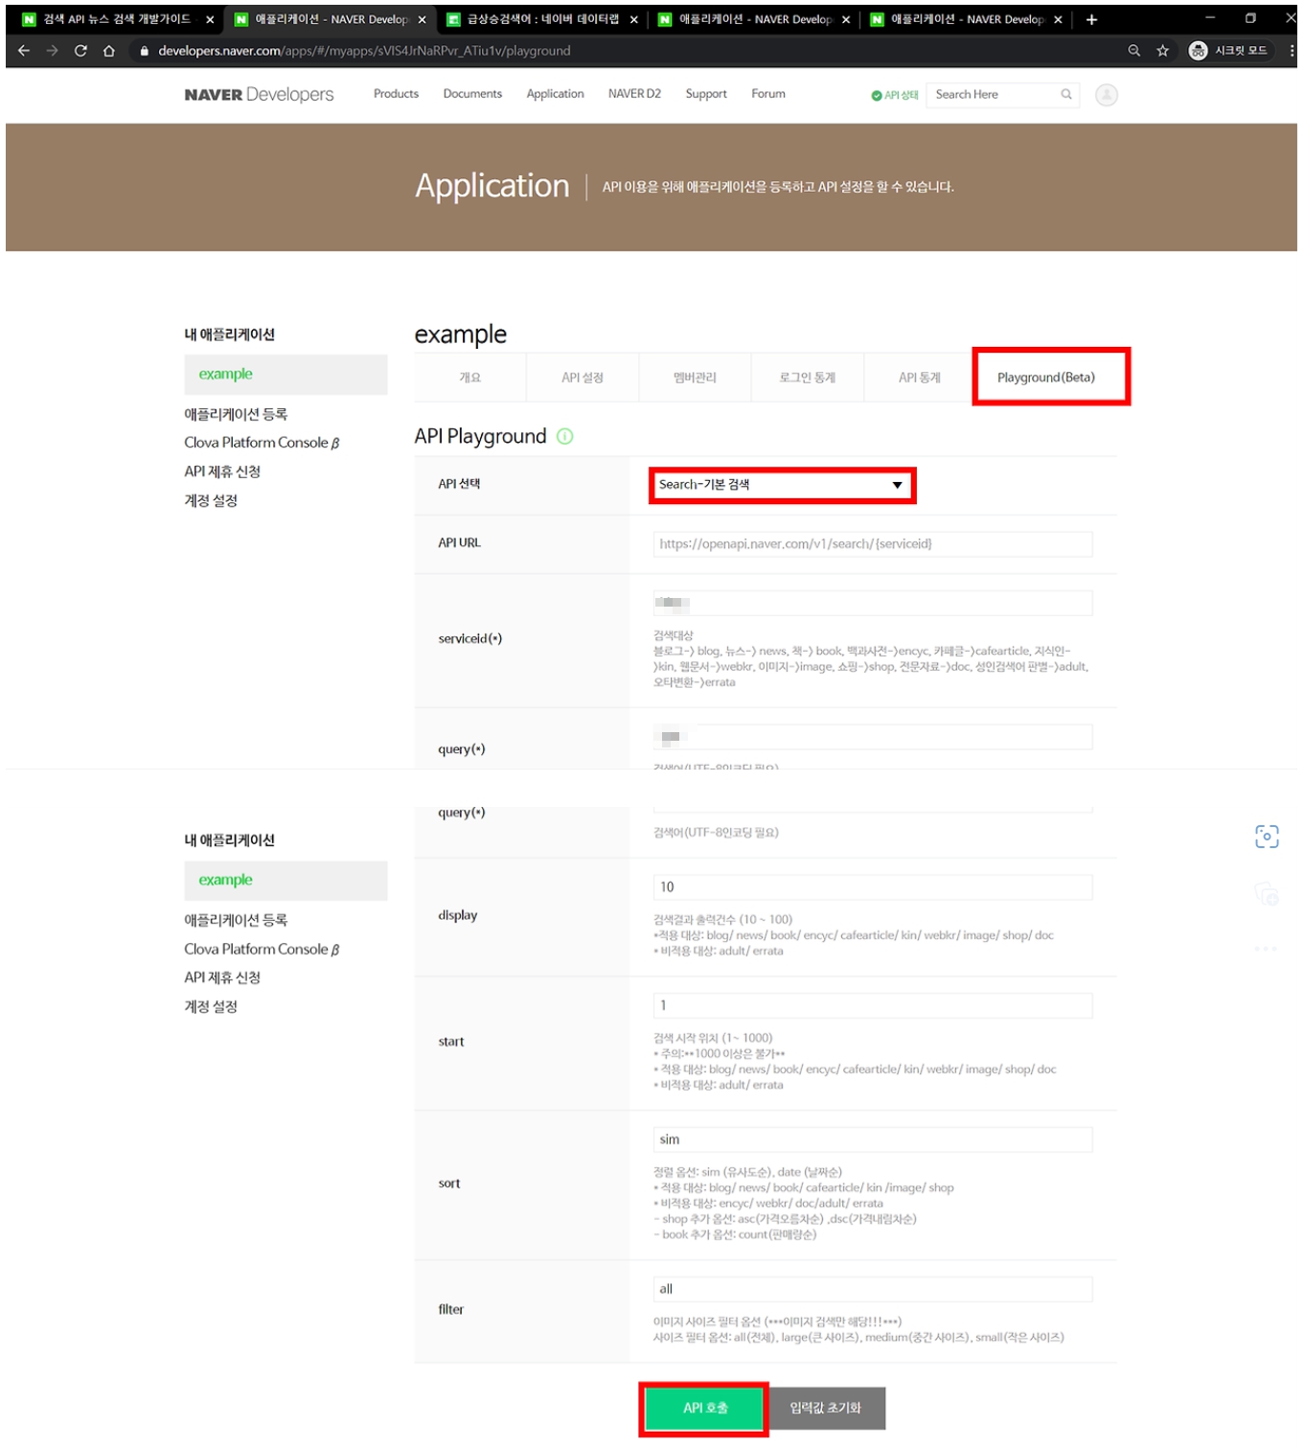Click the filter field showing all
Image resolution: width=1304 pixels, height=1448 pixels.
(873, 1290)
